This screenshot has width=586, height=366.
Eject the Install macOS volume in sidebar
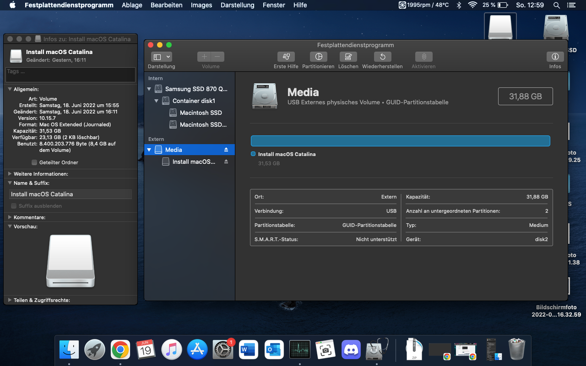coord(226,161)
